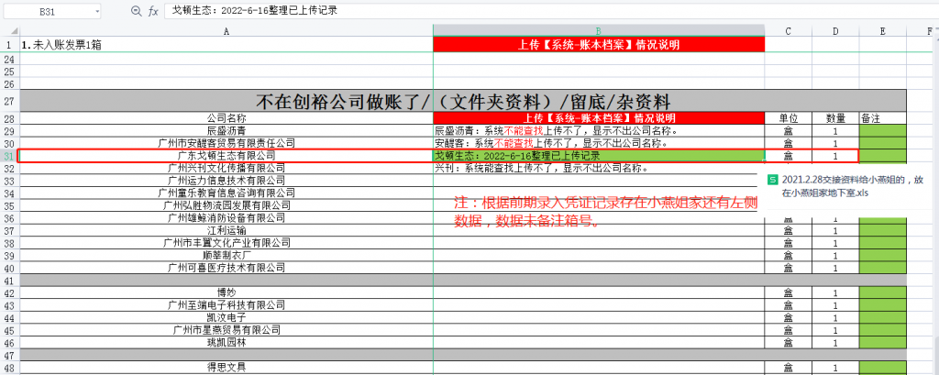Select row 31 header
This screenshot has height=375, width=939.
tap(9, 156)
